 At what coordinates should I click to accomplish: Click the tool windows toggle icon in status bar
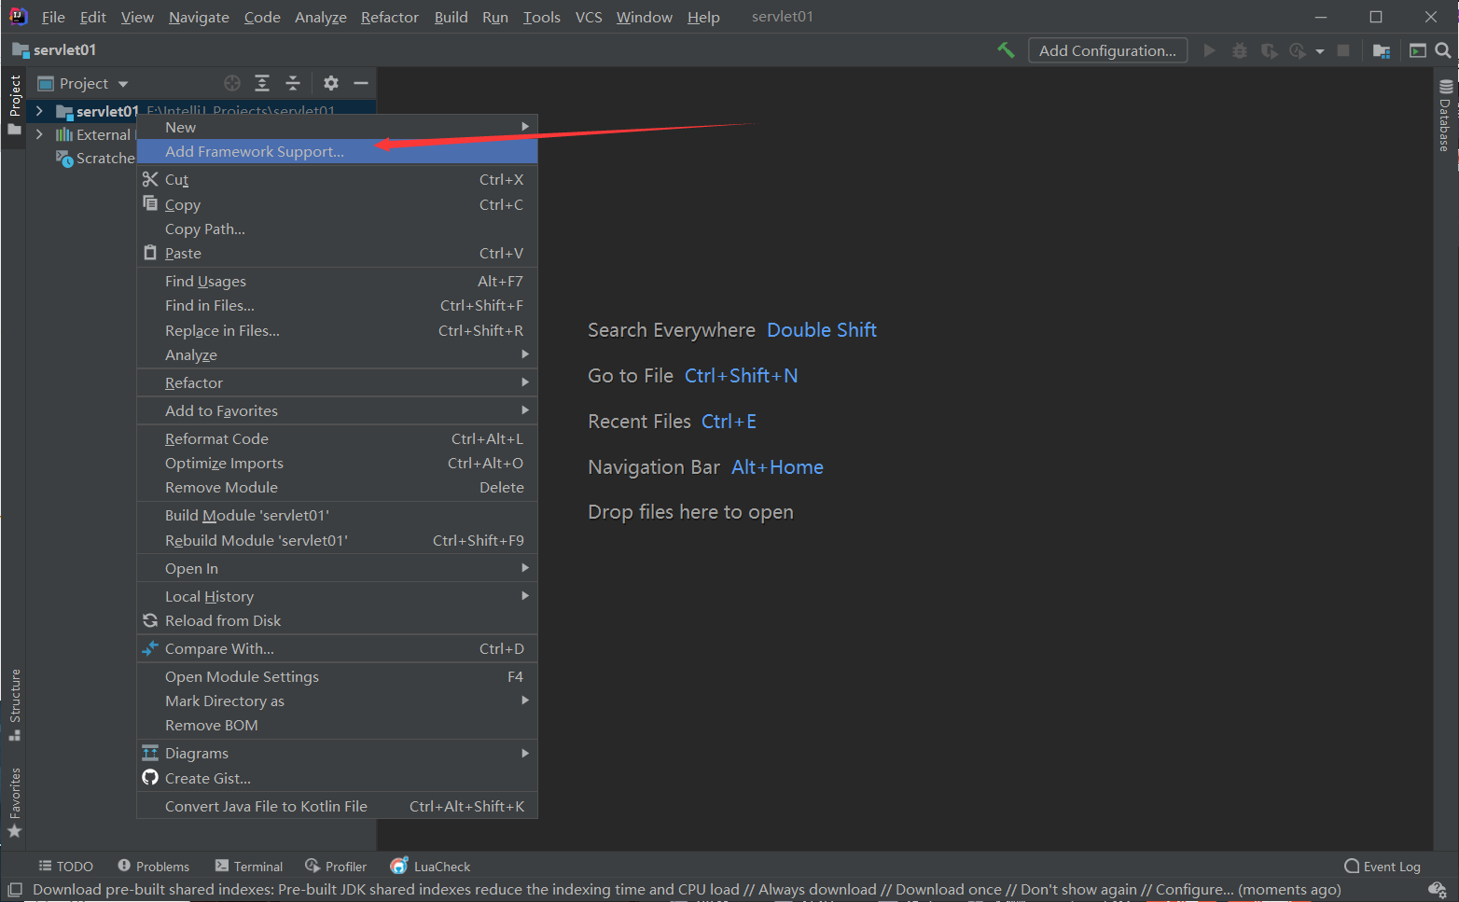click(x=15, y=890)
